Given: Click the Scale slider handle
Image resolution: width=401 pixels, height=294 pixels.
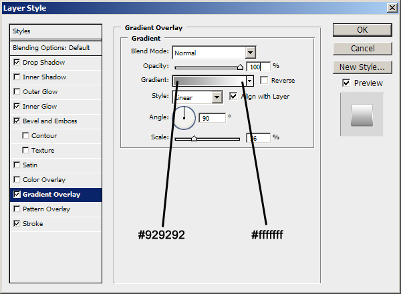Looking at the screenshot, I should tap(194, 139).
